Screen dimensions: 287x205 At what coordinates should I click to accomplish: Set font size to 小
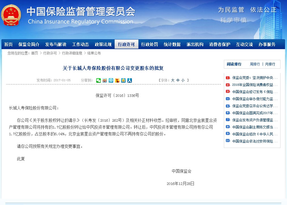click(x=183, y=80)
